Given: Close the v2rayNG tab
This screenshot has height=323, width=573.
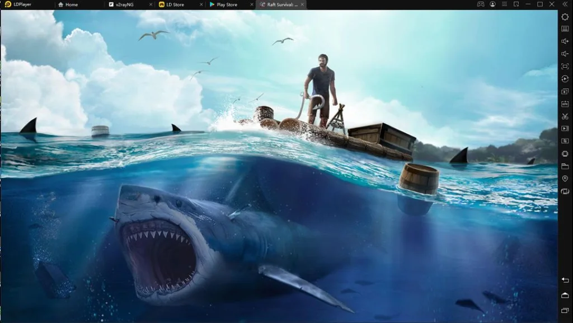Looking at the screenshot, I should click(x=151, y=4).
